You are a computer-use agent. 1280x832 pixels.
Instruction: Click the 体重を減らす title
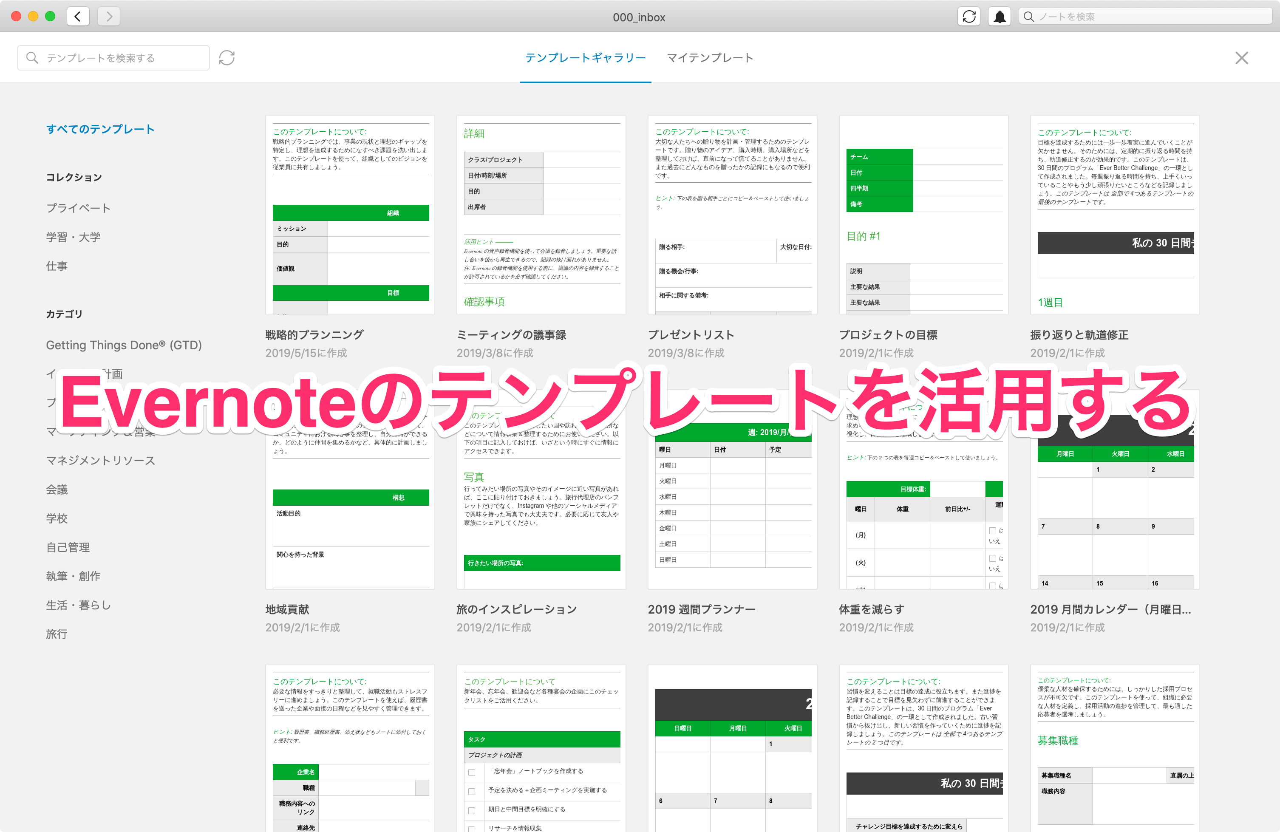[872, 609]
